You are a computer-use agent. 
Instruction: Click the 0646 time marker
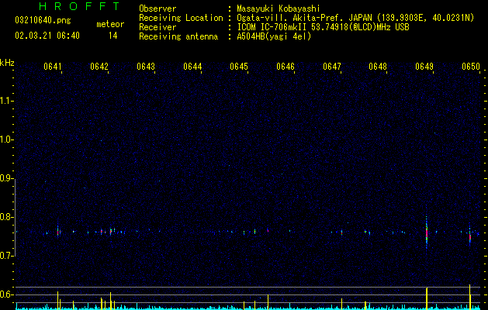[x=286, y=67]
